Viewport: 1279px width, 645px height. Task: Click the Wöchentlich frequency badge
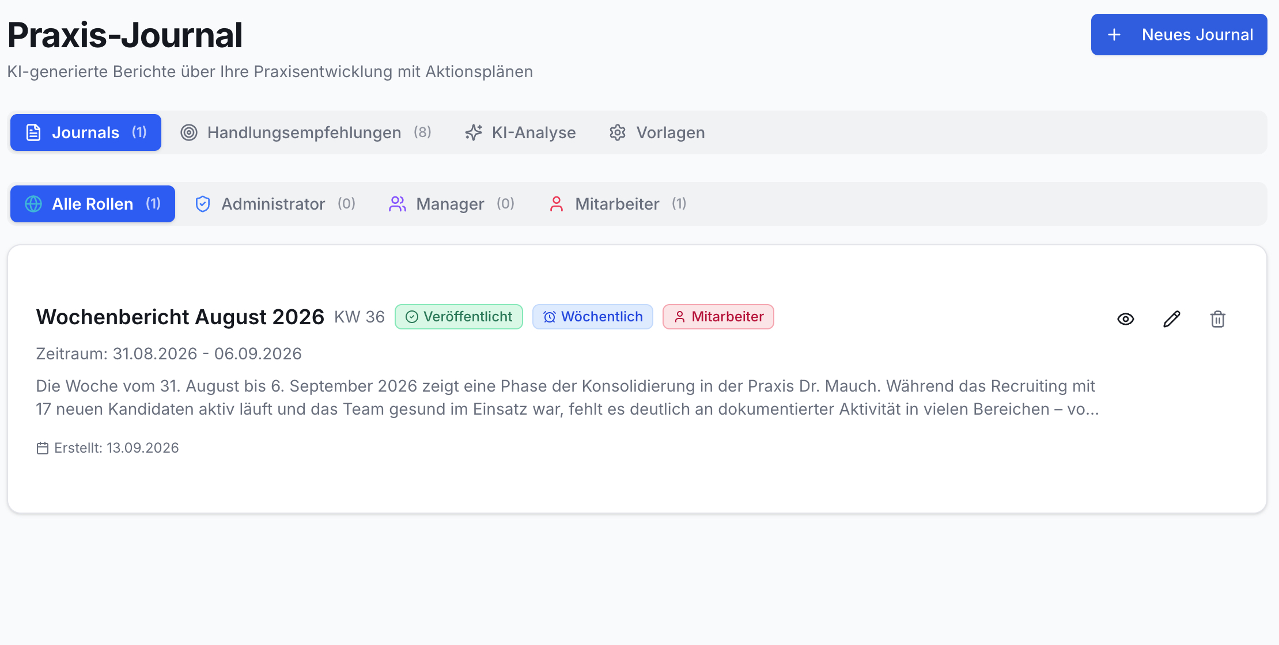coord(592,317)
